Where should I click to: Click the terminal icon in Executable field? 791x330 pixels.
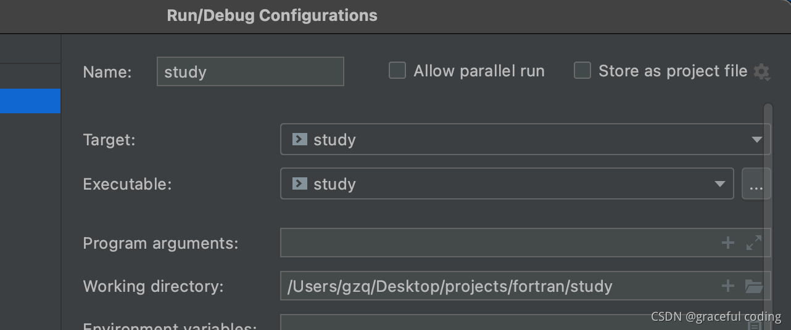(300, 183)
